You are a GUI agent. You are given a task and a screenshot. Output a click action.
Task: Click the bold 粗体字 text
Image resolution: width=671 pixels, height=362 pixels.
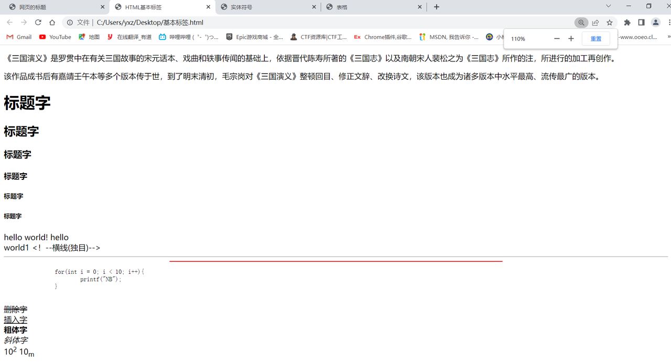click(x=16, y=330)
